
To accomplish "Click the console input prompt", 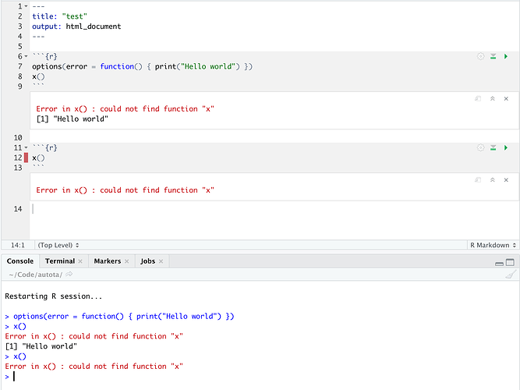I will (262, 377).
